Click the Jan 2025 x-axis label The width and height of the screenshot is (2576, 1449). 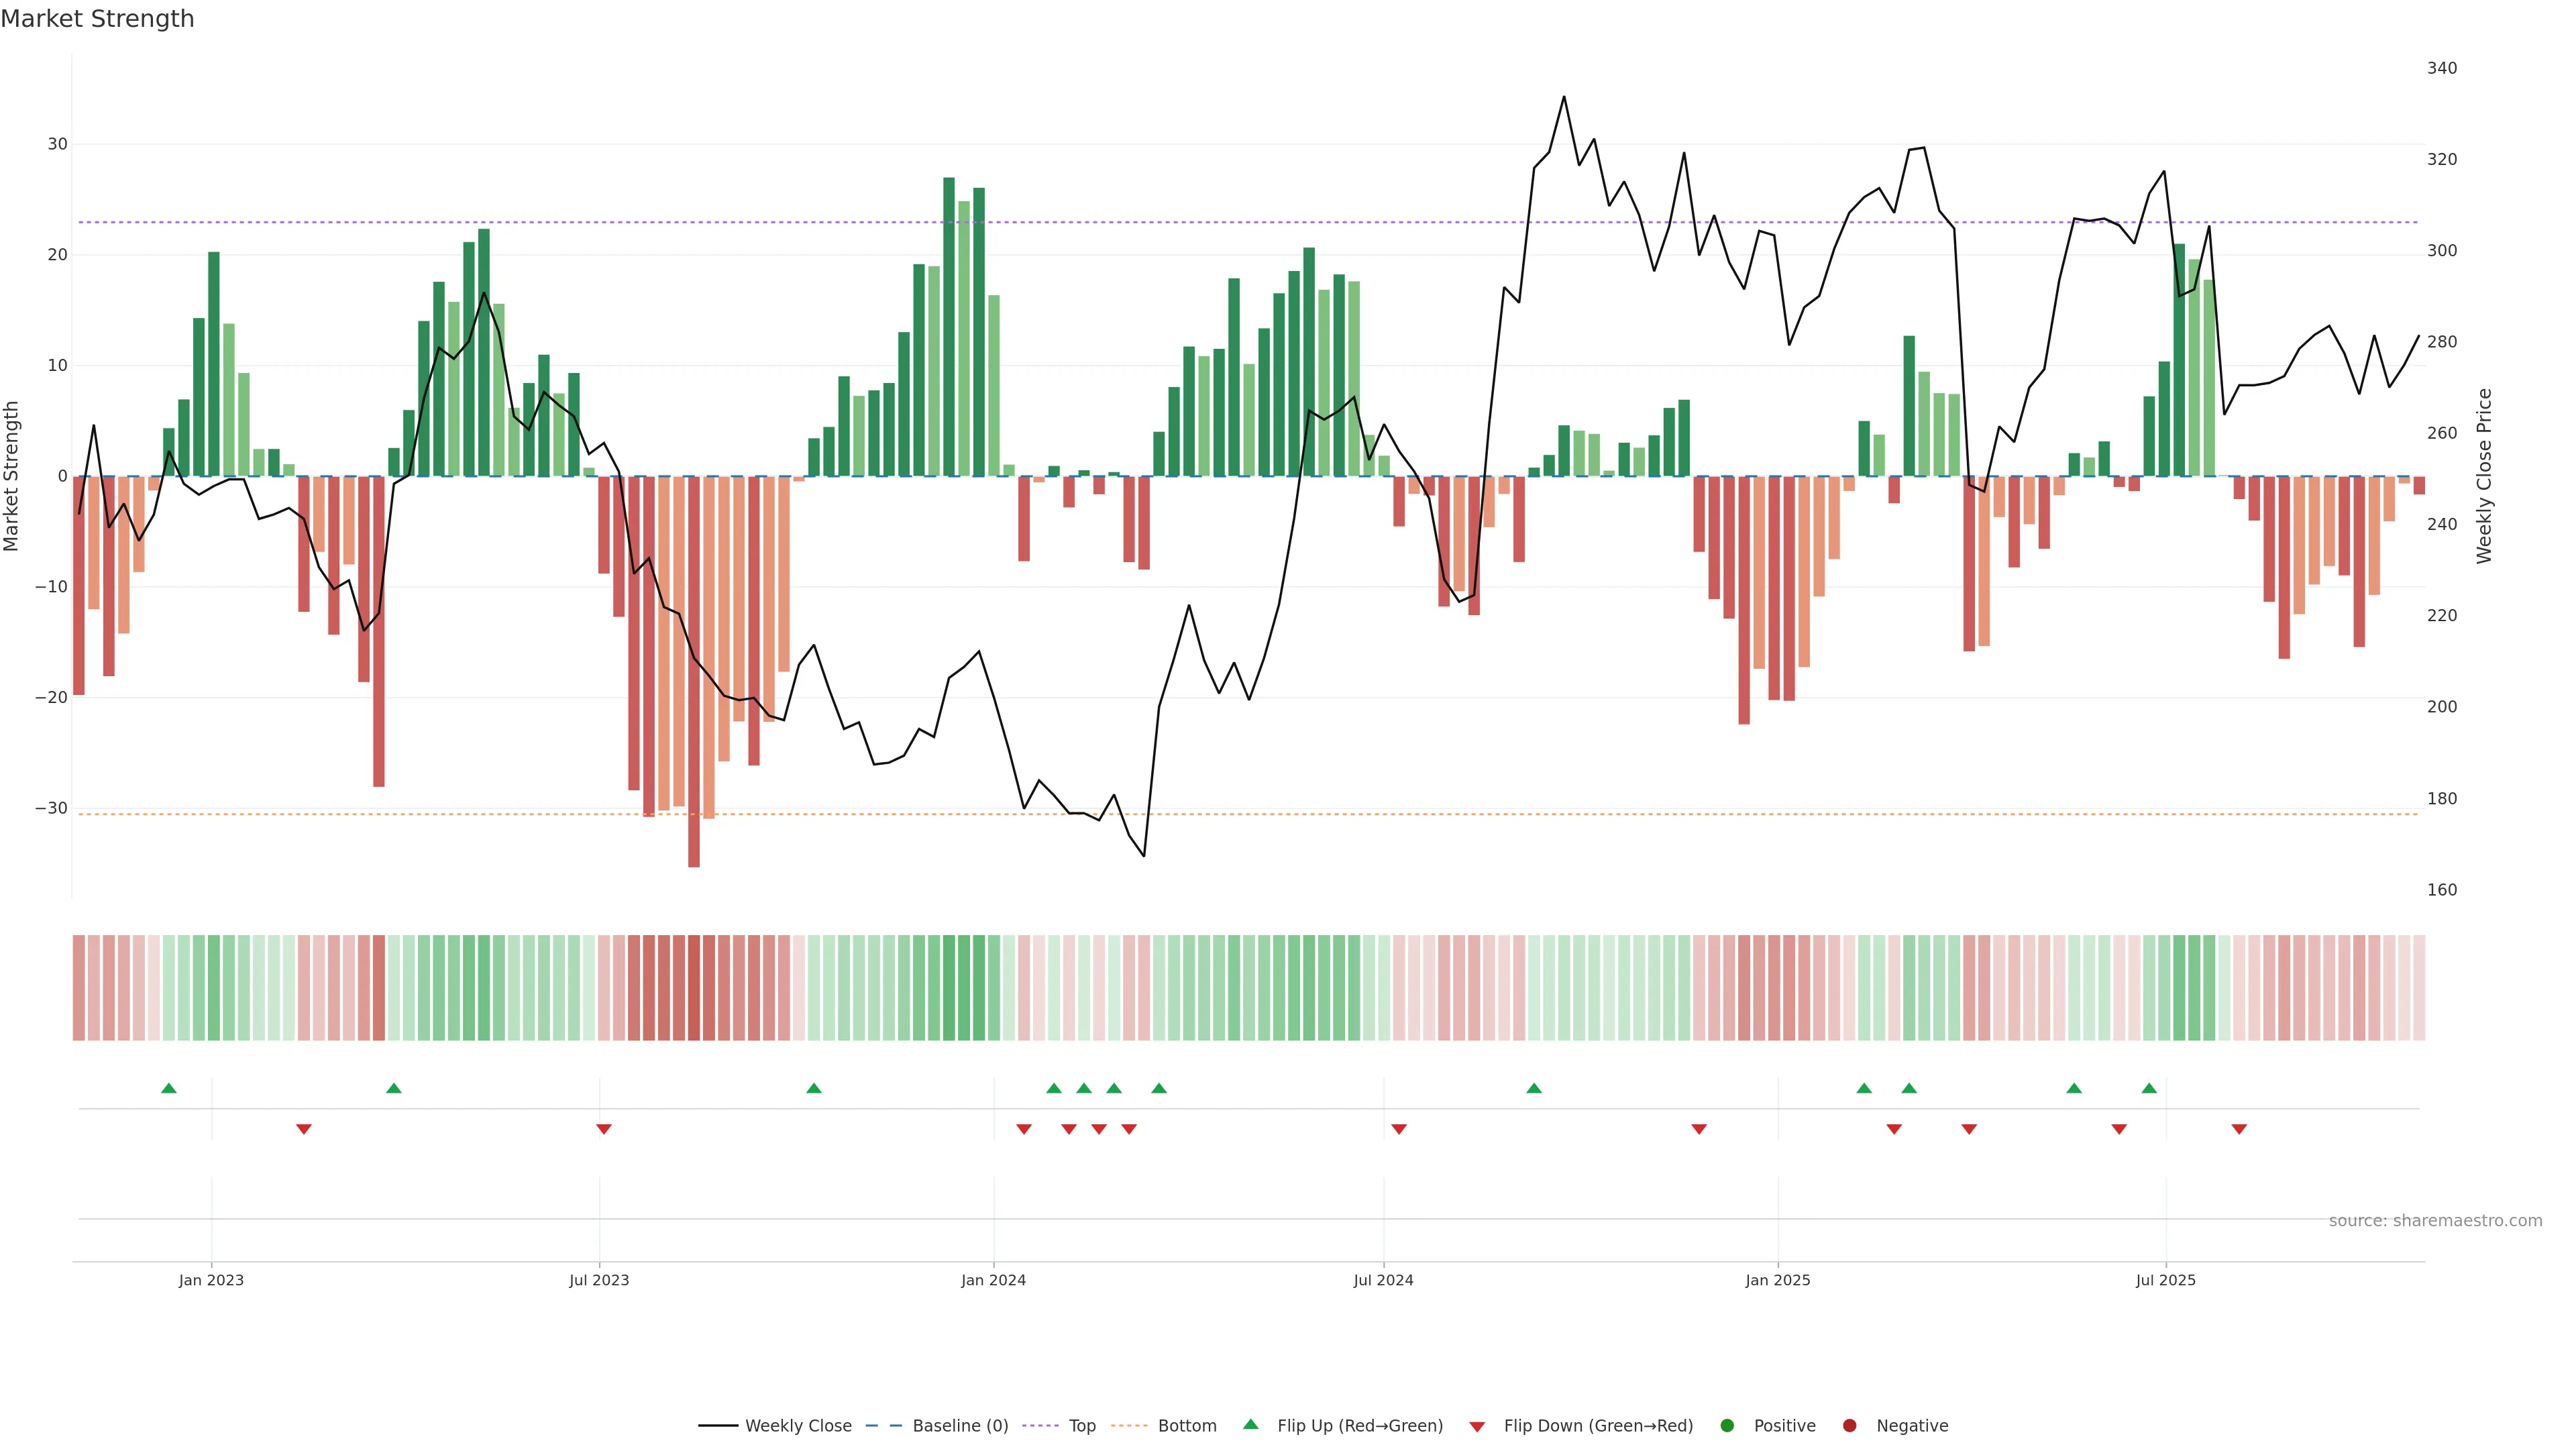click(1778, 1280)
